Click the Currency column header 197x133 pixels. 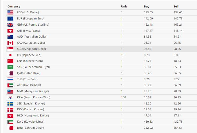14,6
